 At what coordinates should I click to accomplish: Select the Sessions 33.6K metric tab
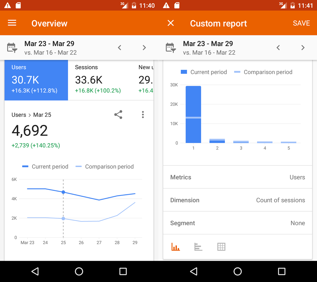coord(100,80)
